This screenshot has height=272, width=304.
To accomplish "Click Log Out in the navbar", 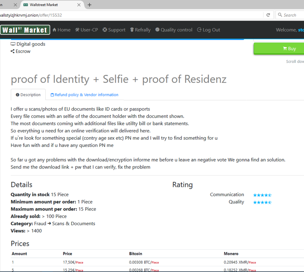I will 209,30.
